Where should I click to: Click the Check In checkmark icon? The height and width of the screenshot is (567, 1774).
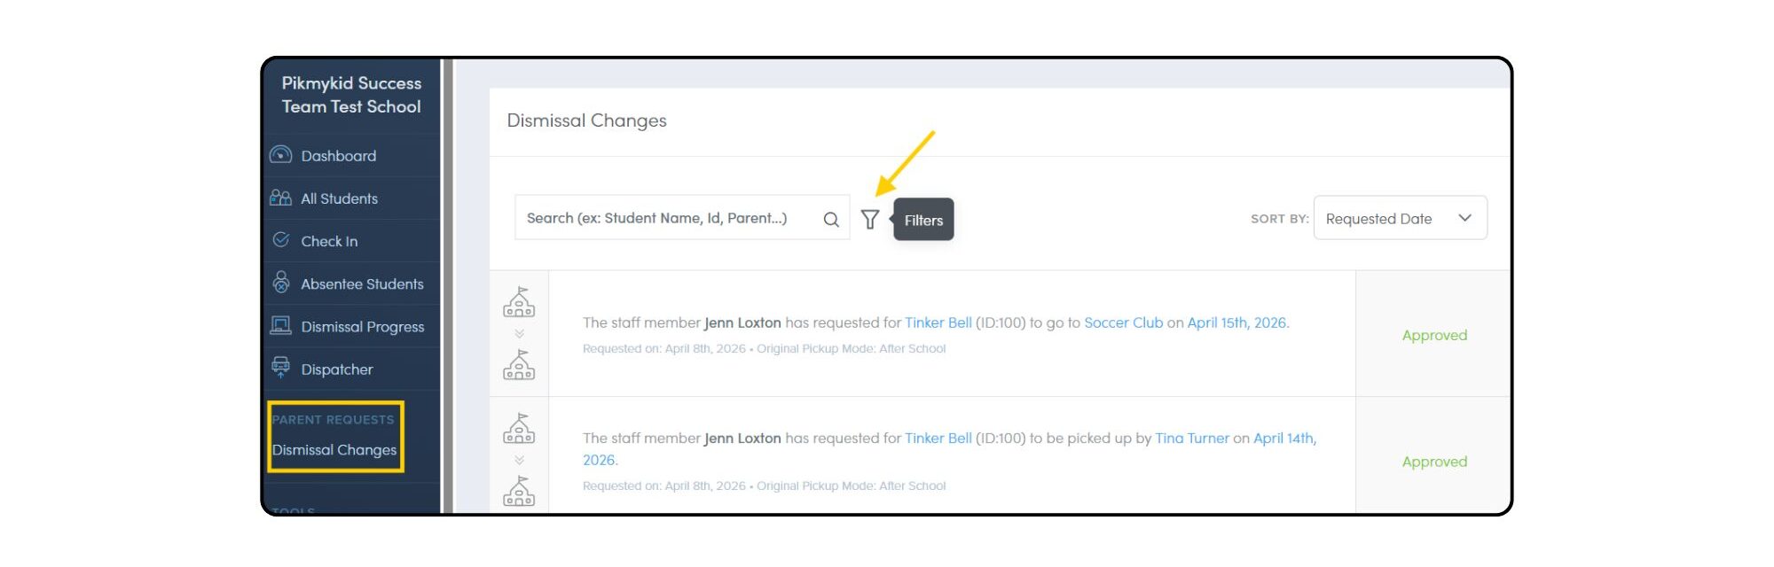pyautogui.click(x=281, y=240)
